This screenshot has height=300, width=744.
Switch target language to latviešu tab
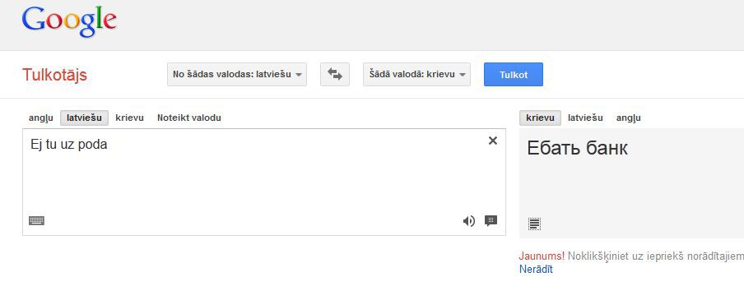click(585, 118)
